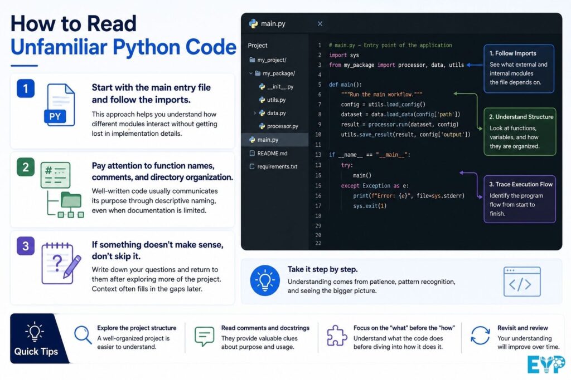Click the 'result = processor.run' line
The height and width of the screenshot is (380, 571).
(399, 124)
